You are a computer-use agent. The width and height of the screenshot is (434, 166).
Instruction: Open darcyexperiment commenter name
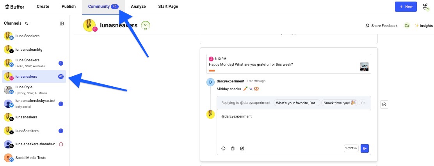[x=231, y=81]
